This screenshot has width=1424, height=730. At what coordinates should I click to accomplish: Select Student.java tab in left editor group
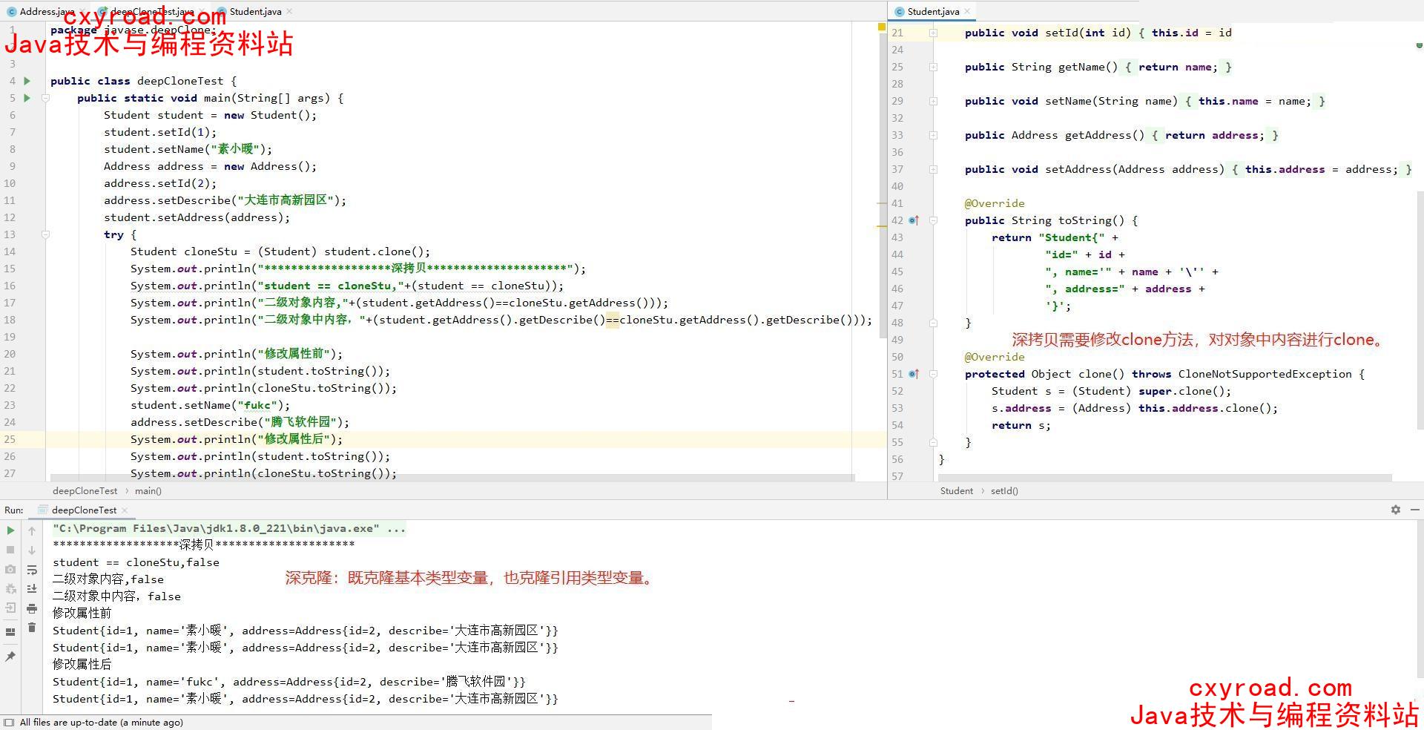(254, 11)
